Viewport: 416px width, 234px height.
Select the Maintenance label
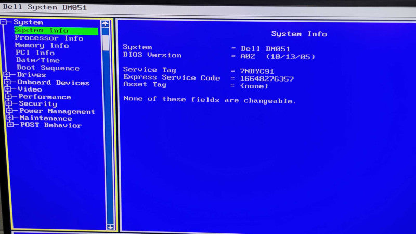click(46, 118)
